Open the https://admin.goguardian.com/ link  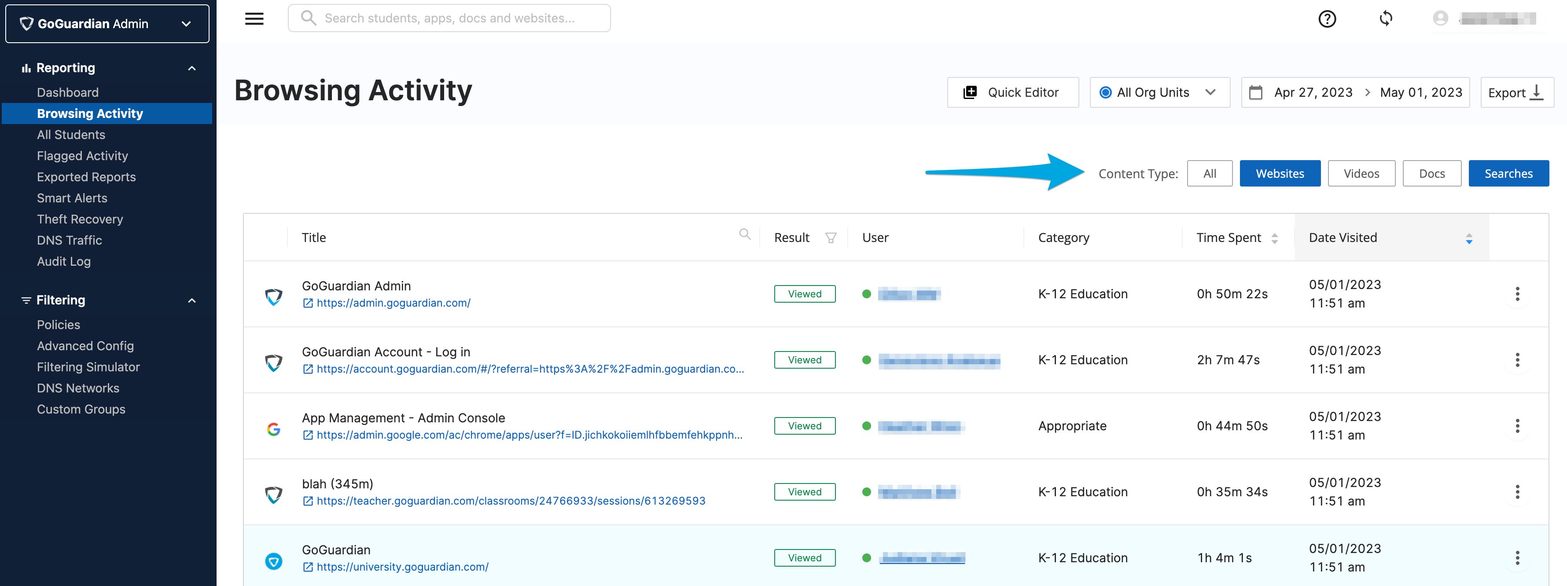click(x=393, y=303)
